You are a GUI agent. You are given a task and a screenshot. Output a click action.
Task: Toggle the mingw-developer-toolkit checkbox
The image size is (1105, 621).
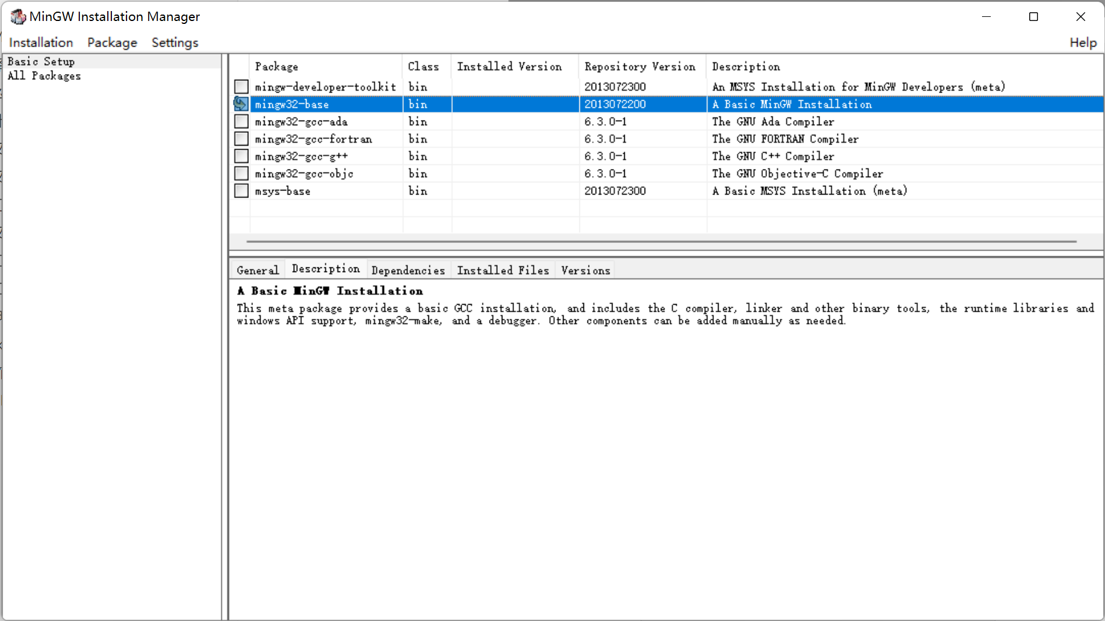241,87
